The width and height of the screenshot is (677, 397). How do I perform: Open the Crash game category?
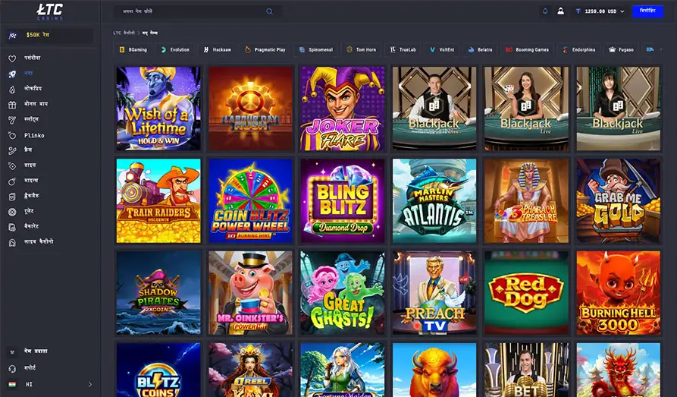pyautogui.click(x=28, y=150)
